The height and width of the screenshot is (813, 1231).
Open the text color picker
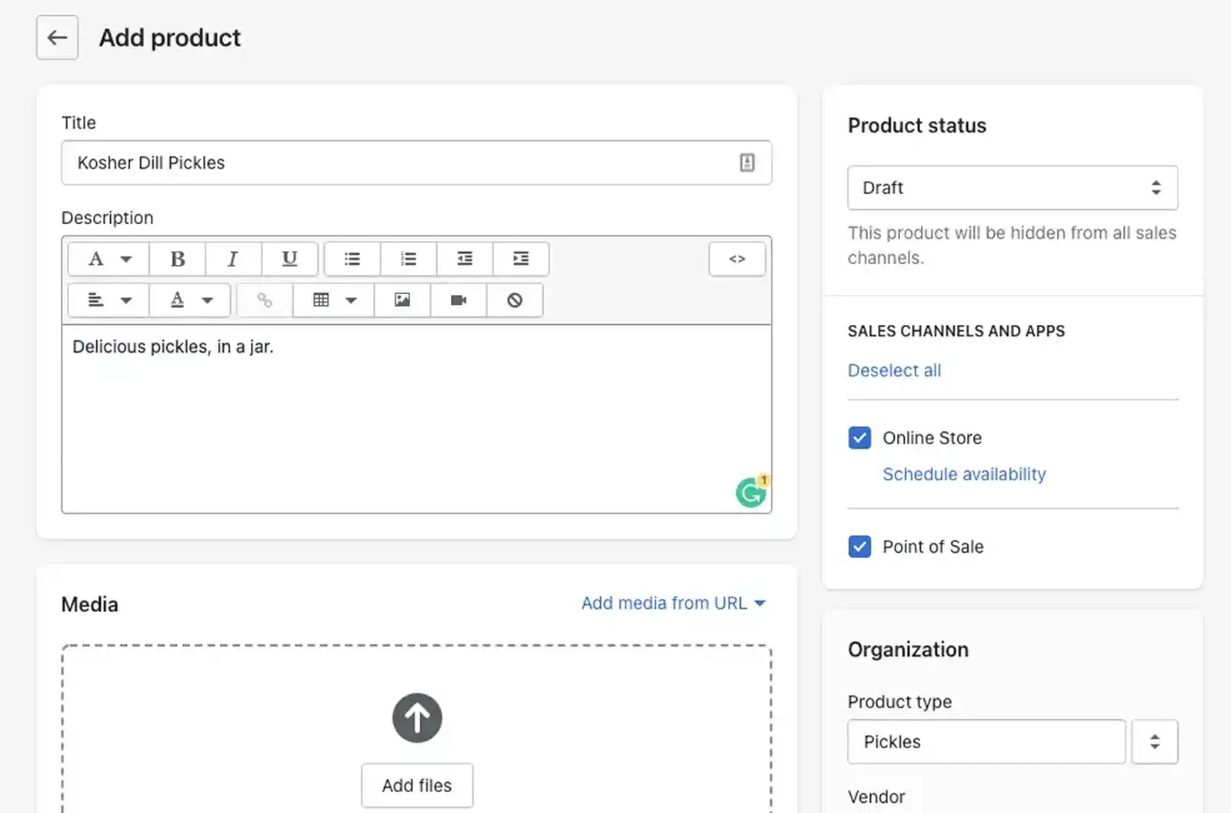[x=189, y=300]
